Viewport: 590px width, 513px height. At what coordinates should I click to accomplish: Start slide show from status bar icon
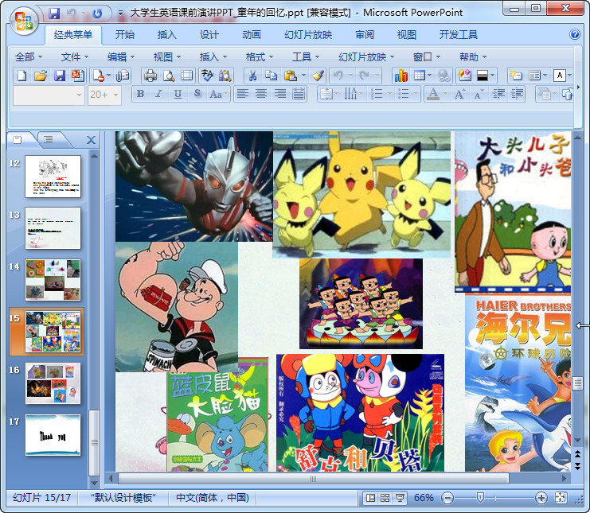click(400, 498)
